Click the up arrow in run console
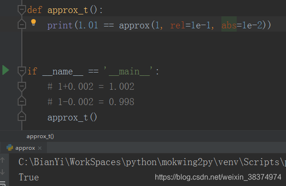Screen dimensions: 286x186 (x=2, y=160)
